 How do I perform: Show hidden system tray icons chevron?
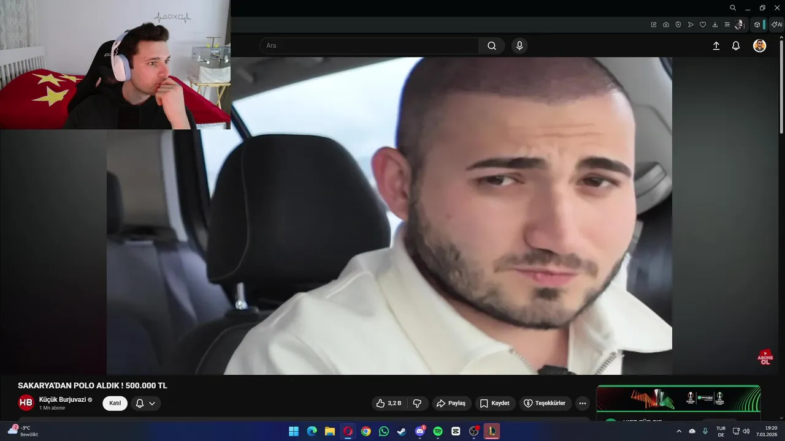coord(679,431)
